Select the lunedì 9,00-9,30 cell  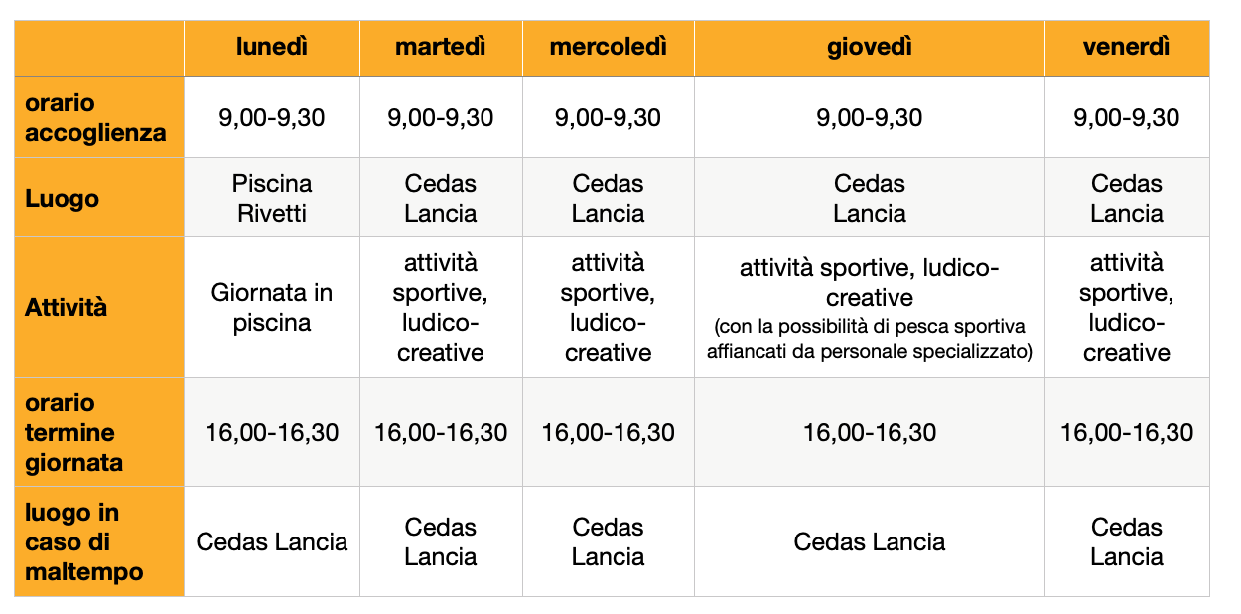click(x=272, y=117)
